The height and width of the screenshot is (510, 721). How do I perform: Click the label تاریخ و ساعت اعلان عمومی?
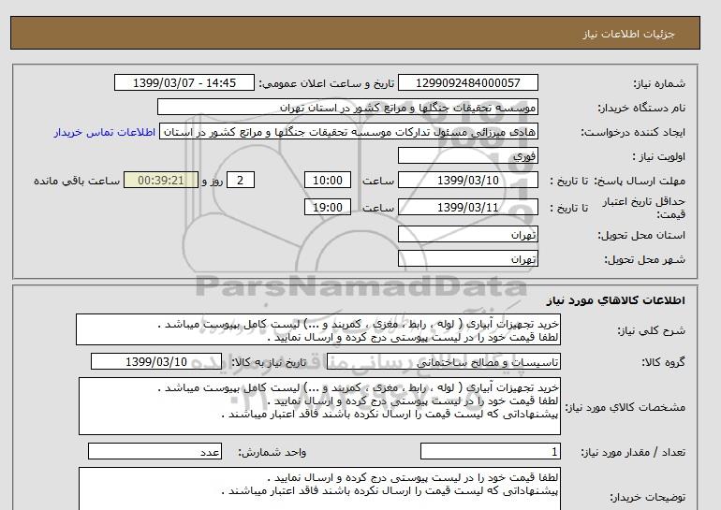(x=327, y=83)
